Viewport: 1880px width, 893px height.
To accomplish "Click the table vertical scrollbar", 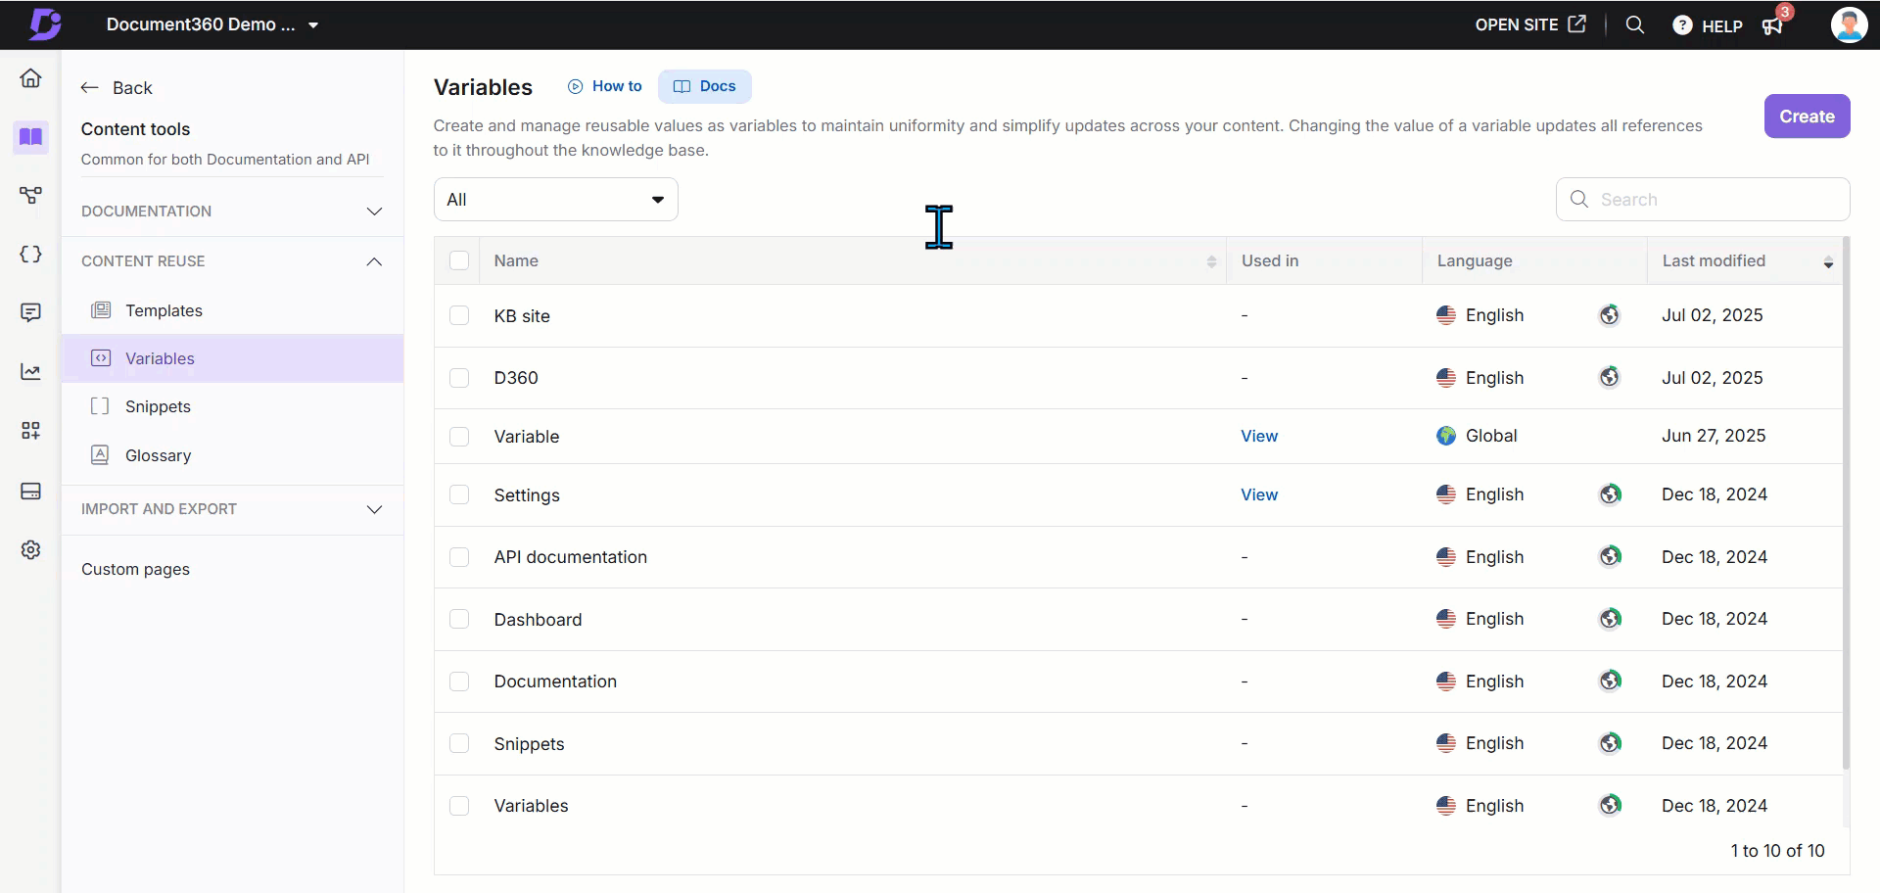I will pyautogui.click(x=1846, y=502).
